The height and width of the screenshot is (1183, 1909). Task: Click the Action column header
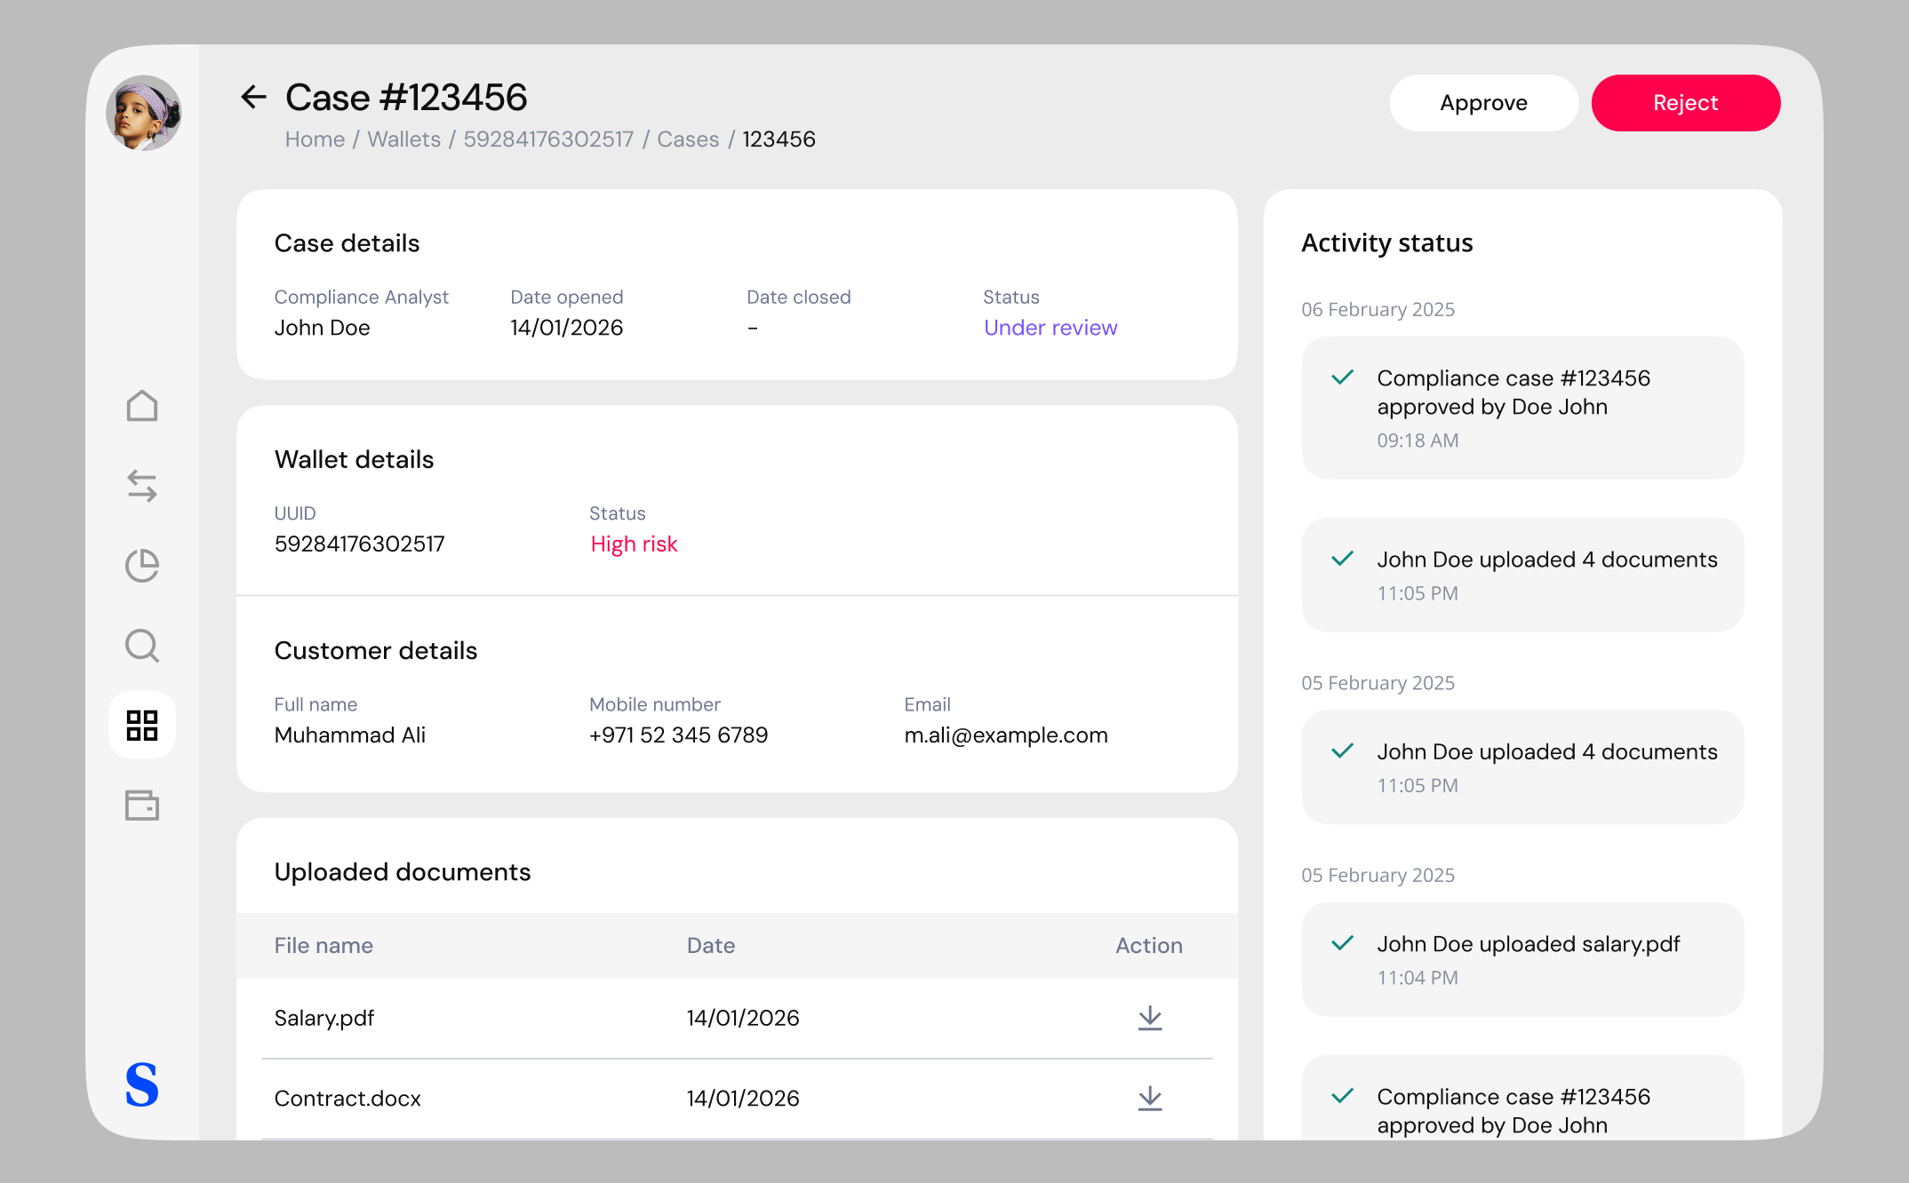pyautogui.click(x=1149, y=946)
